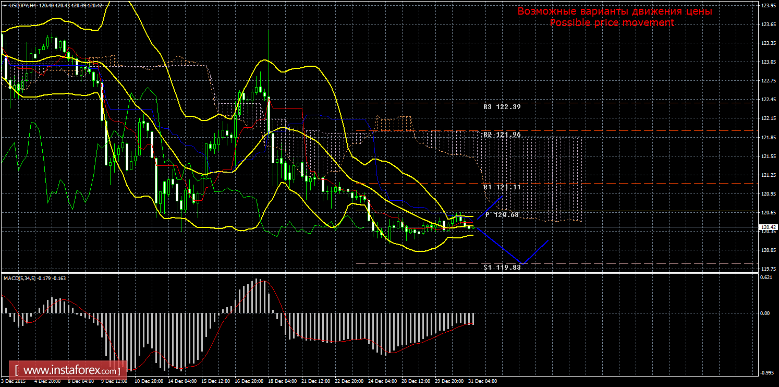Select the R3 122.39 resistance label

pyautogui.click(x=502, y=106)
